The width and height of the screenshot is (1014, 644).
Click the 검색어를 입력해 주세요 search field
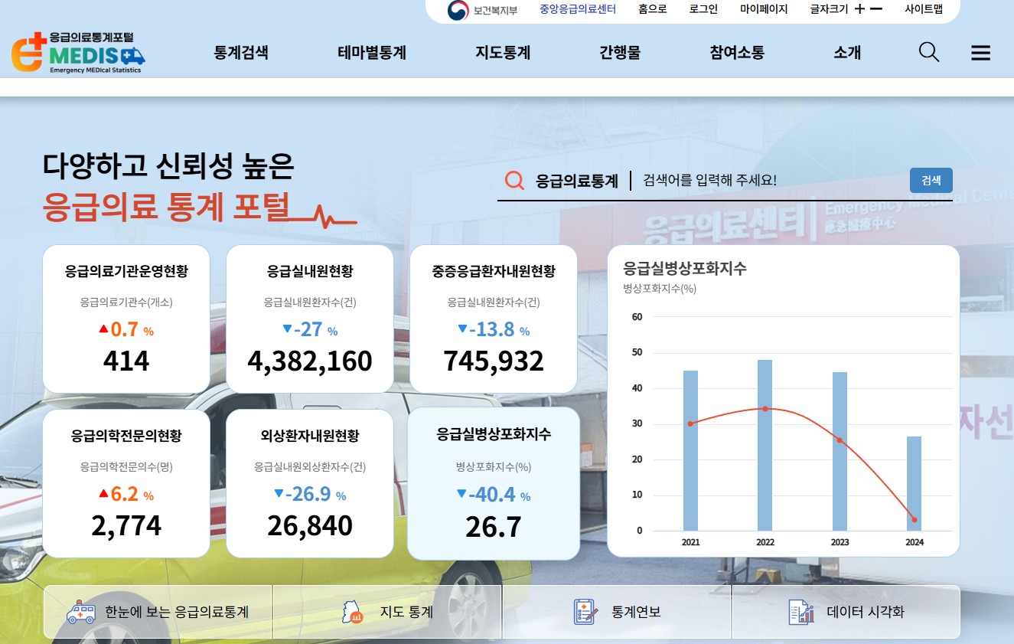click(x=771, y=181)
